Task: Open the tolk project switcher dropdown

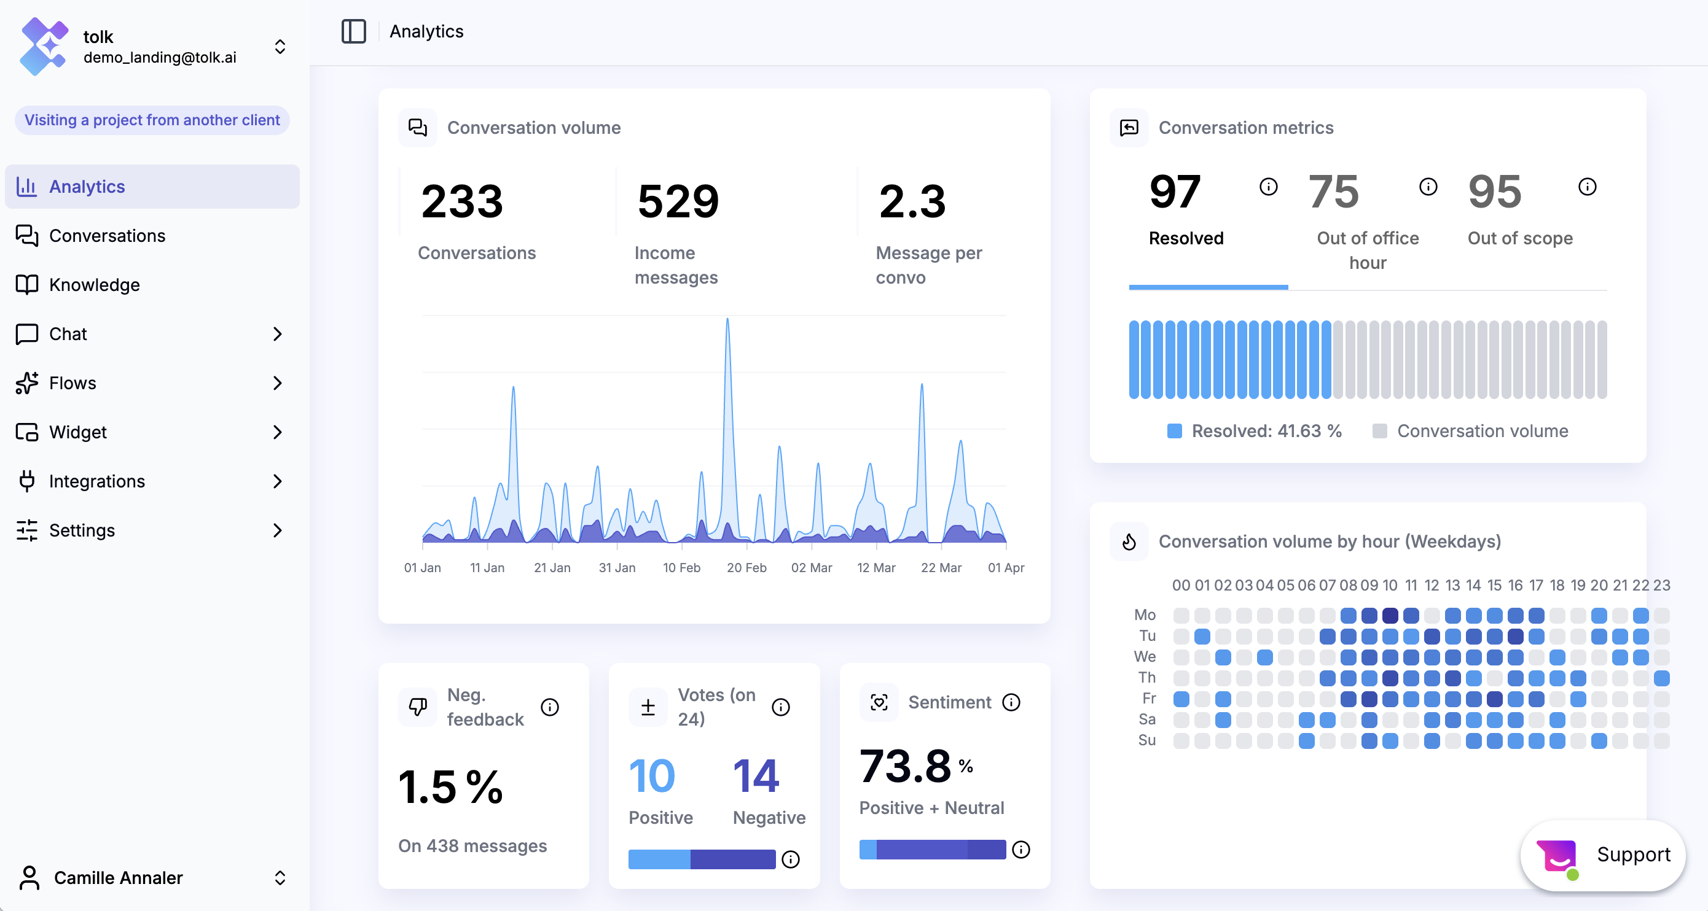Action: tap(280, 47)
